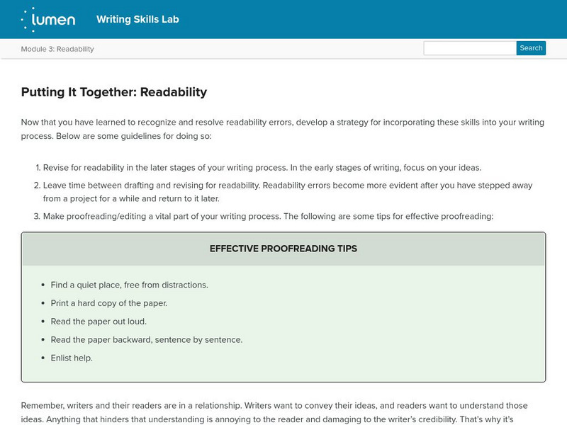Go to Module 3: Readability breadcrumb
567x425 pixels.
(57, 49)
